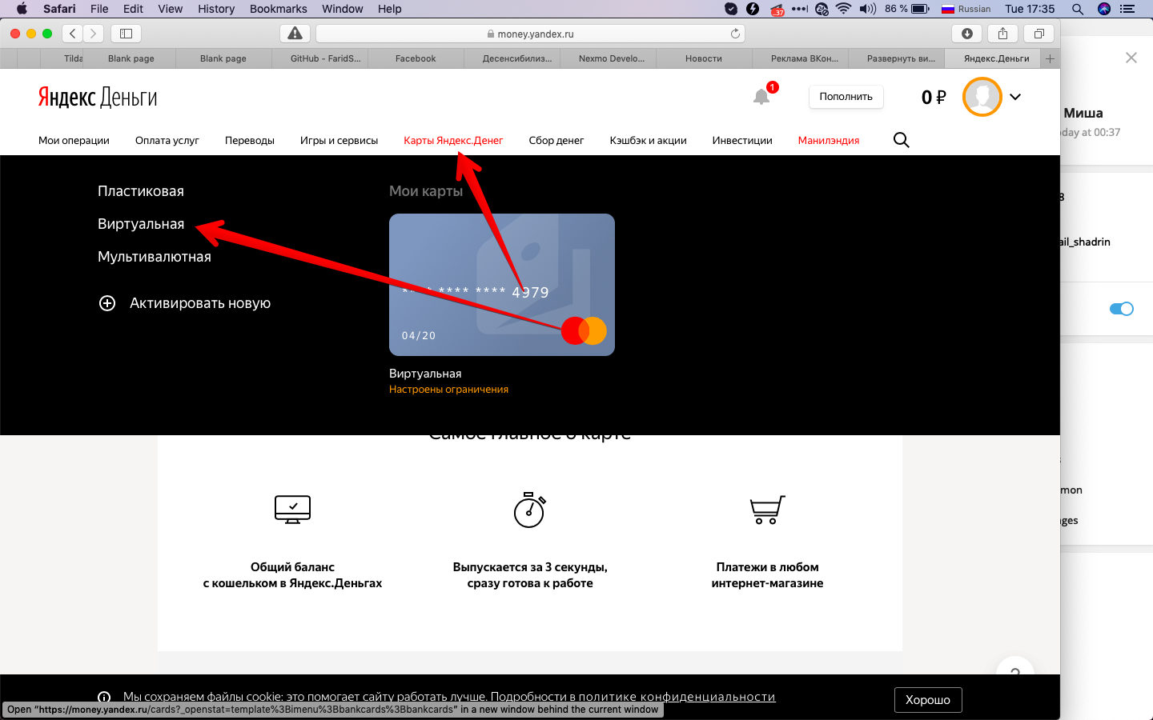Image resolution: width=1153 pixels, height=720 pixels.
Task: Expand the account dropdown chevron
Action: coord(1015,97)
